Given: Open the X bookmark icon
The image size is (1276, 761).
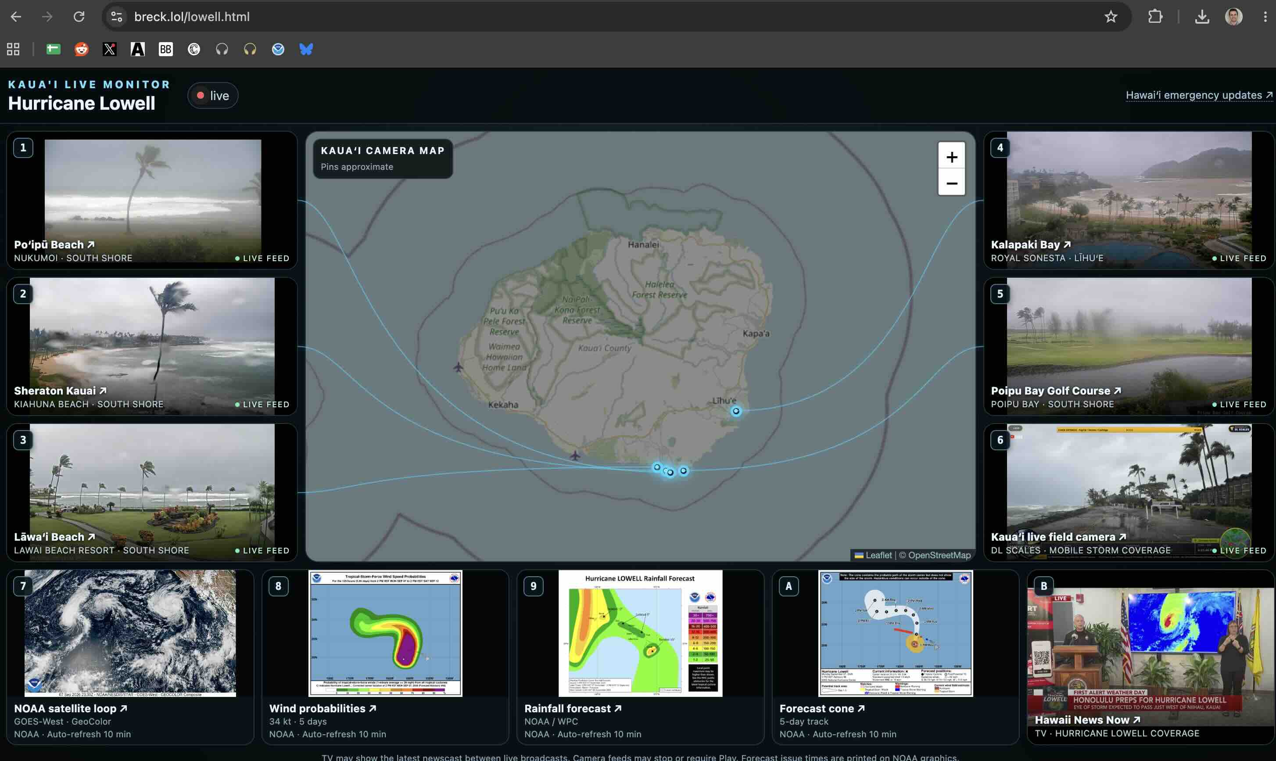Looking at the screenshot, I should [110, 49].
